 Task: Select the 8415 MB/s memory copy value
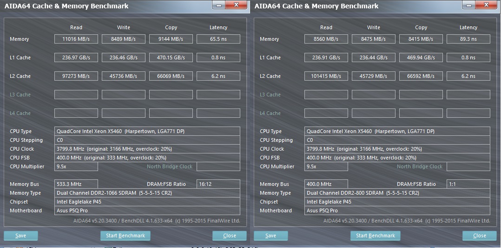coord(421,39)
